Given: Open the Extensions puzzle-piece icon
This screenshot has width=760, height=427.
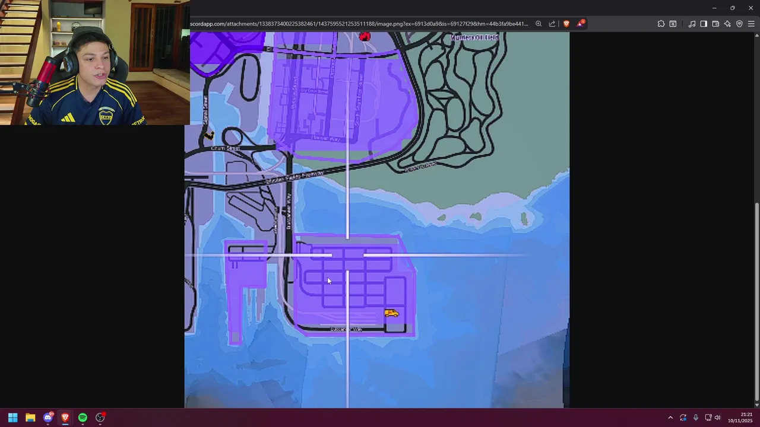Looking at the screenshot, I should click(x=661, y=24).
